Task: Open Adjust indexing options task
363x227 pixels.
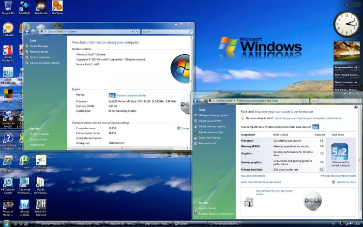Action: click(212, 126)
